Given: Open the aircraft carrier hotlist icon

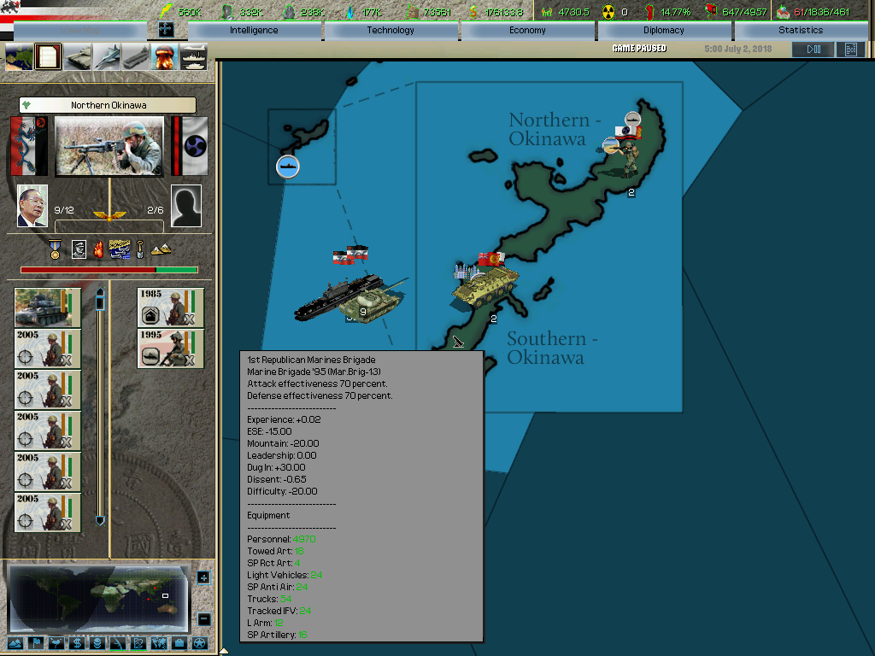Looking at the screenshot, I should click(136, 57).
